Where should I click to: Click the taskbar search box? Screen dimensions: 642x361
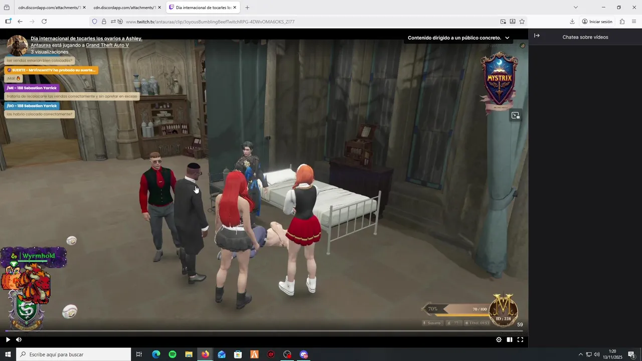[74, 354]
